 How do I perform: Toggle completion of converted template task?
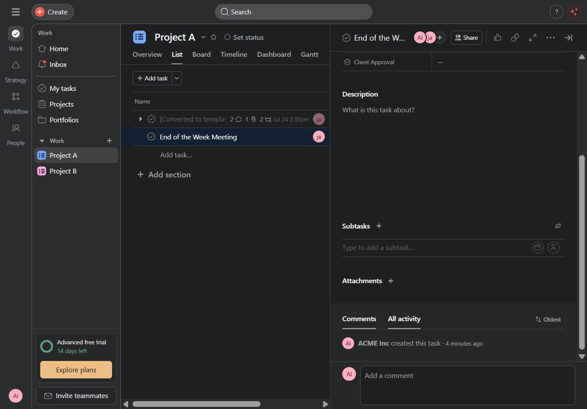coord(151,119)
